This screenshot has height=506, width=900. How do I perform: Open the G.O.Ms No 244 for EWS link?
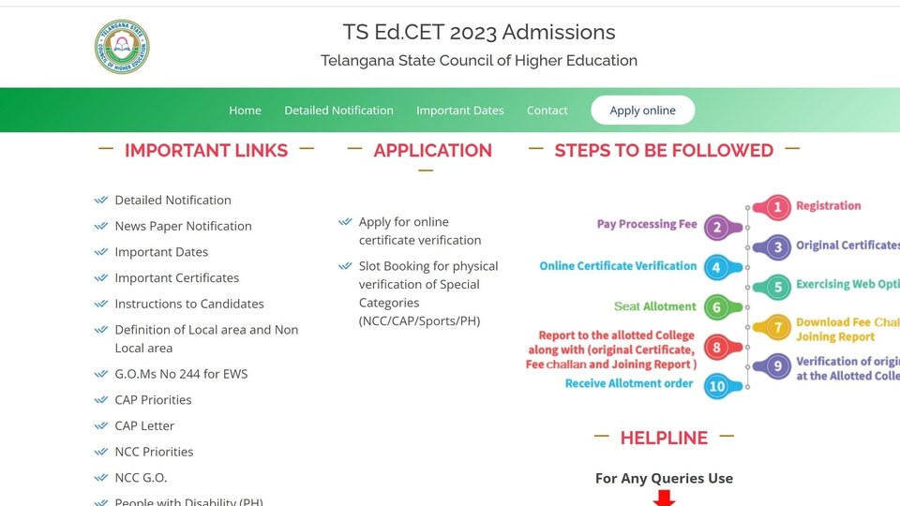(181, 374)
